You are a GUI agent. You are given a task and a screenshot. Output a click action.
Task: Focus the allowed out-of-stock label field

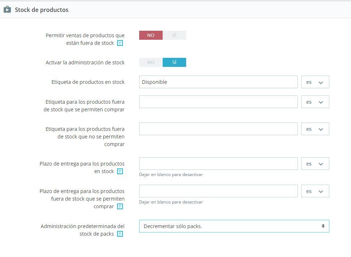point(218,102)
